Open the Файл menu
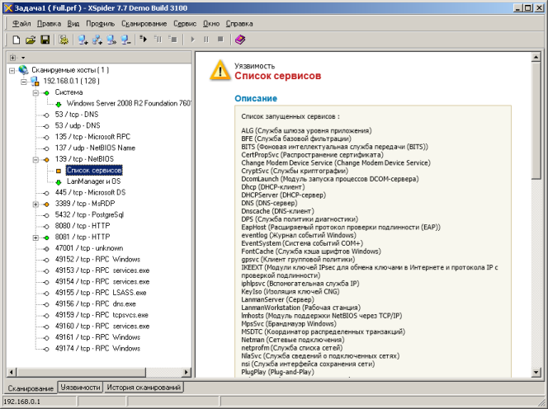The height and width of the screenshot is (409, 548). coord(21,24)
